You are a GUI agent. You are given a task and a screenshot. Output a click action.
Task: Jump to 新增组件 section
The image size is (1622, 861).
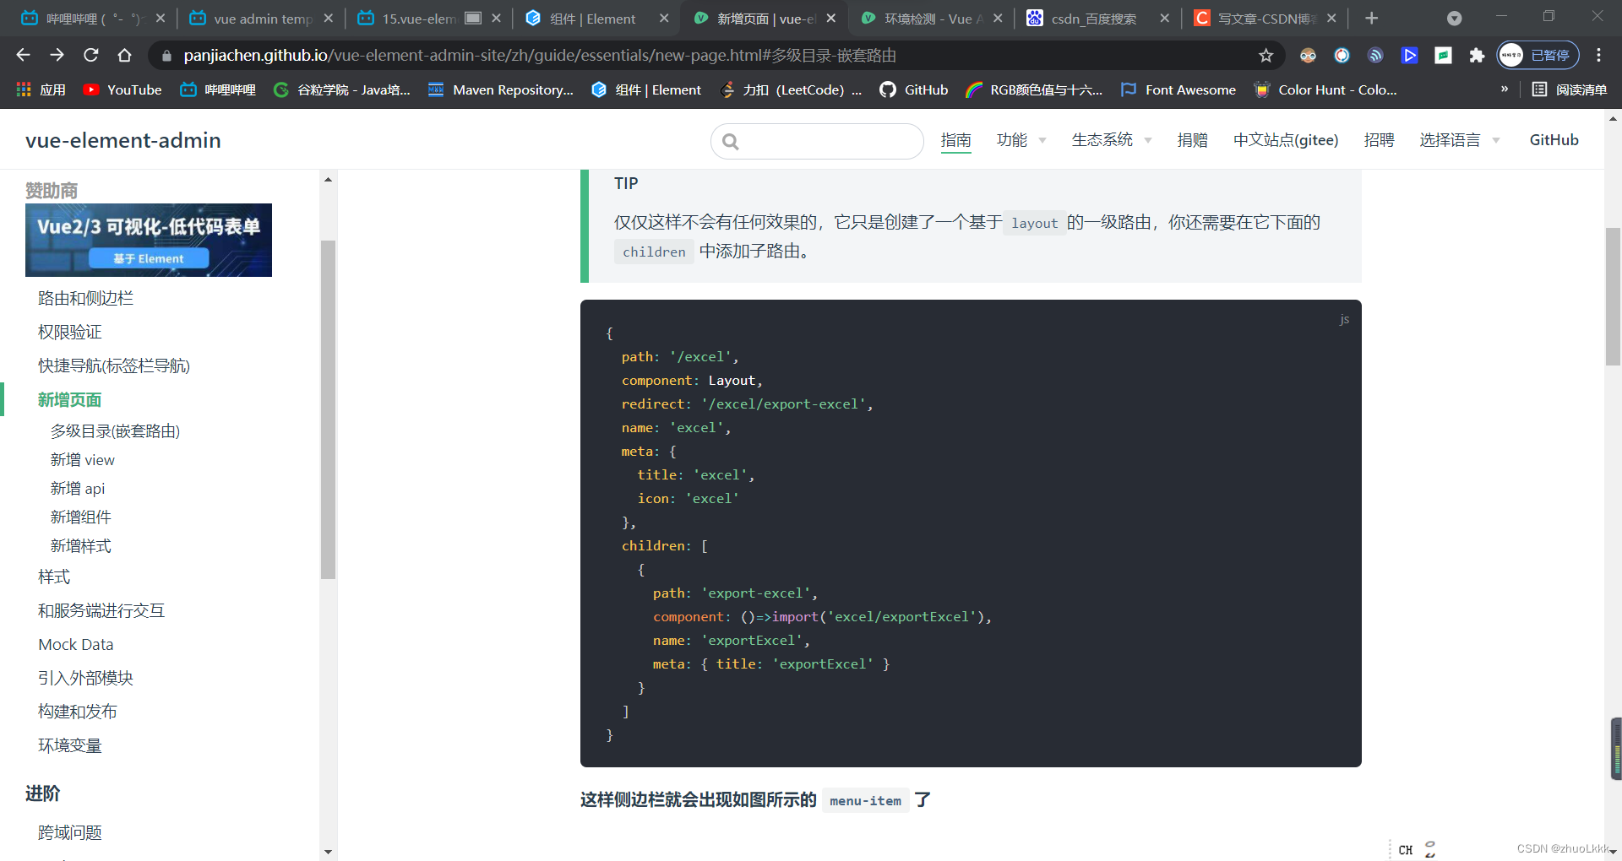click(80, 517)
